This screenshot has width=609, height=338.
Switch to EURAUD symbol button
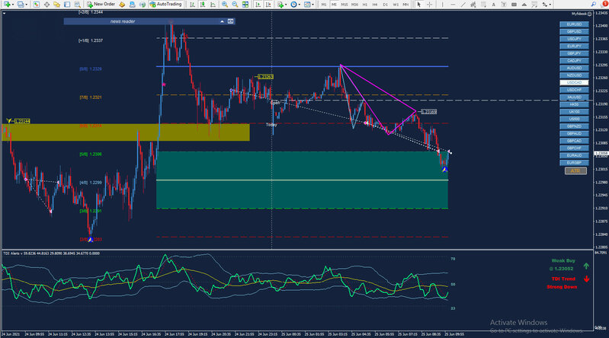[x=574, y=155]
